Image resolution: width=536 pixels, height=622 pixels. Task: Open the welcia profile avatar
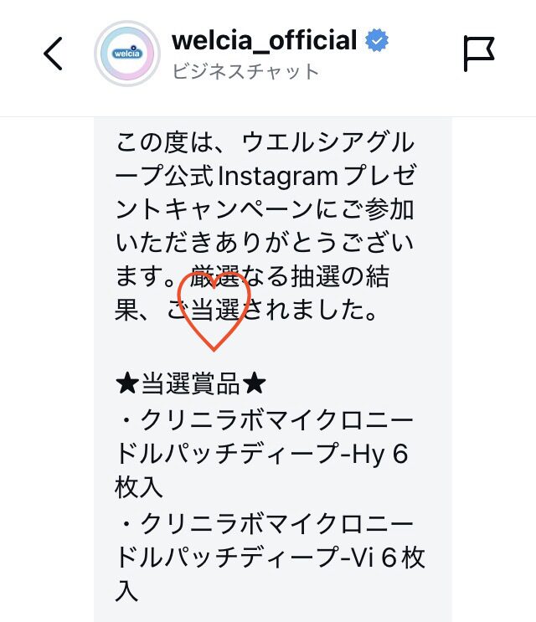point(127,53)
